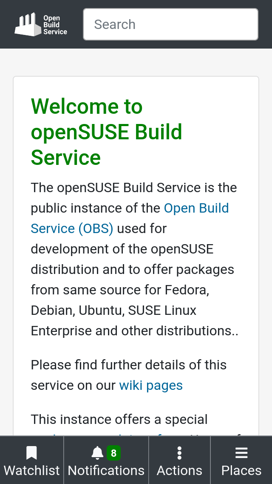Click the Watchlist bookmark icon
Screen dimensions: 272x484
point(32,453)
